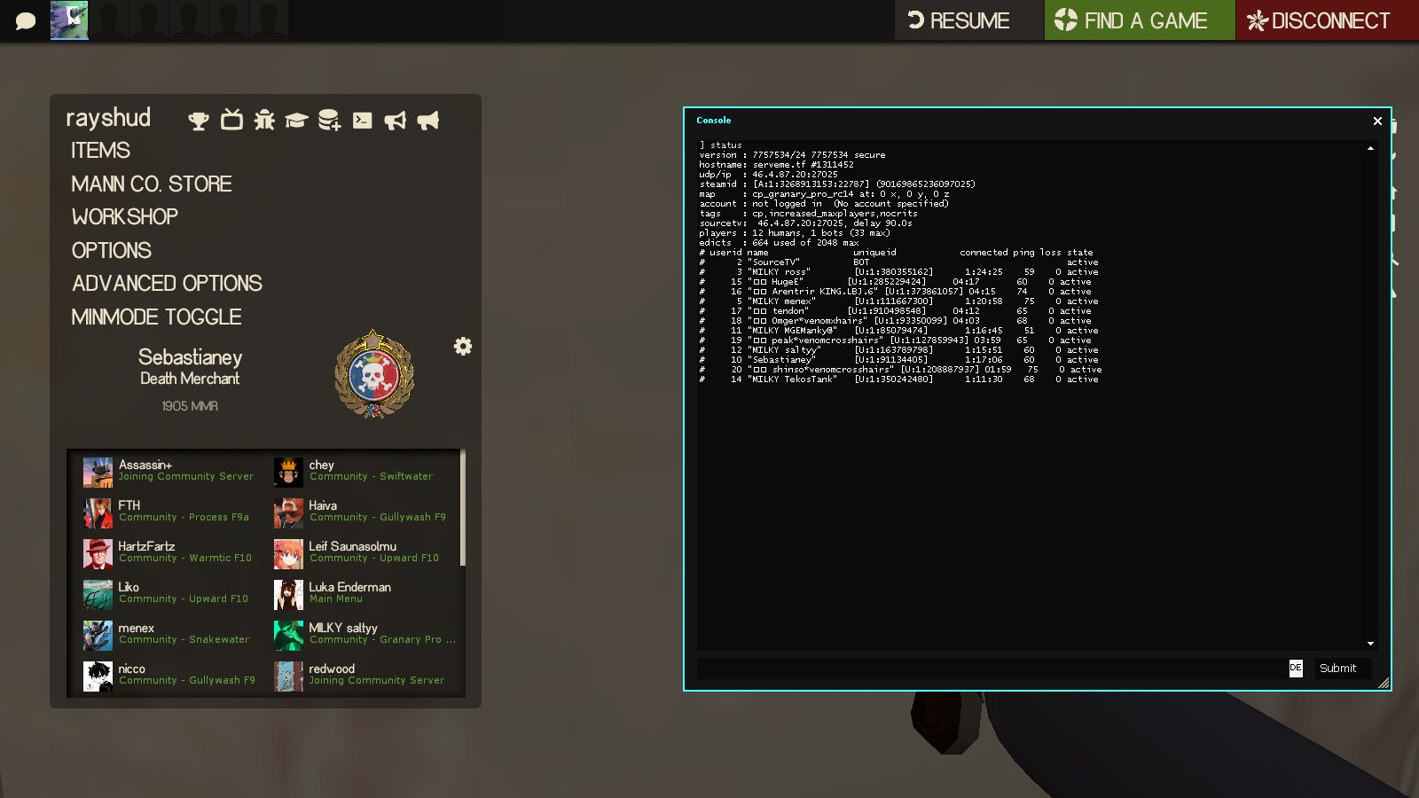Open MANN CO. STORE
The height and width of the screenshot is (798, 1419).
coord(152,184)
